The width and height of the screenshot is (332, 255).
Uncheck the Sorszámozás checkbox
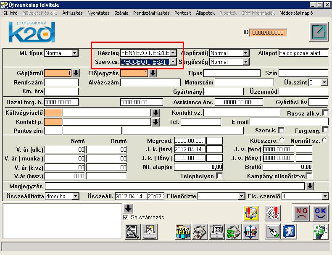(x=126, y=217)
